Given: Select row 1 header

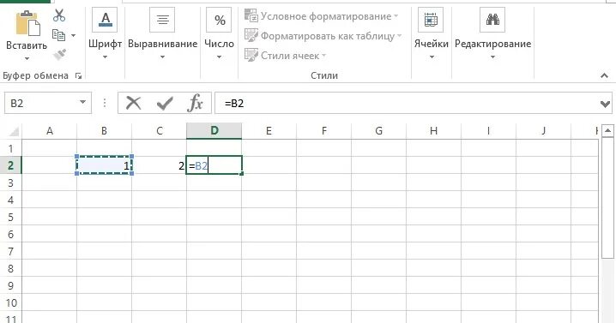Looking at the screenshot, I should pyautogui.click(x=10, y=148).
